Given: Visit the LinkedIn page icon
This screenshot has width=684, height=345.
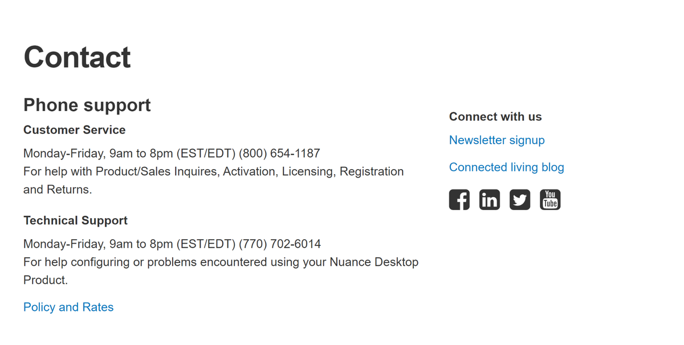Looking at the screenshot, I should [x=490, y=200].
